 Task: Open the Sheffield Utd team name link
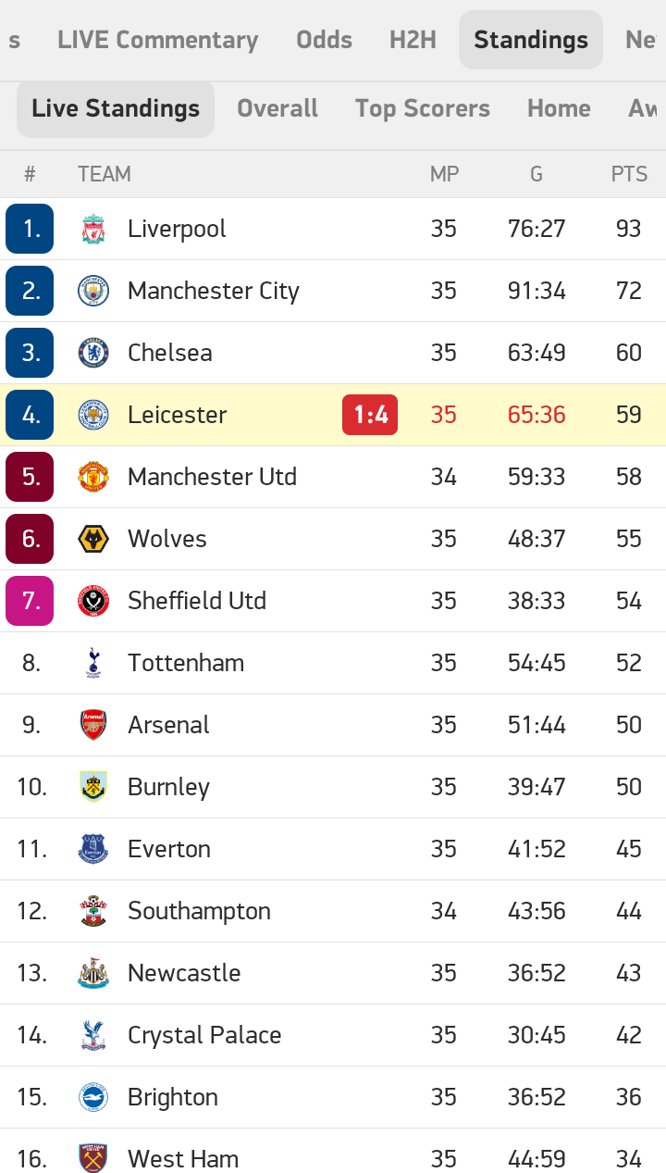[197, 601]
